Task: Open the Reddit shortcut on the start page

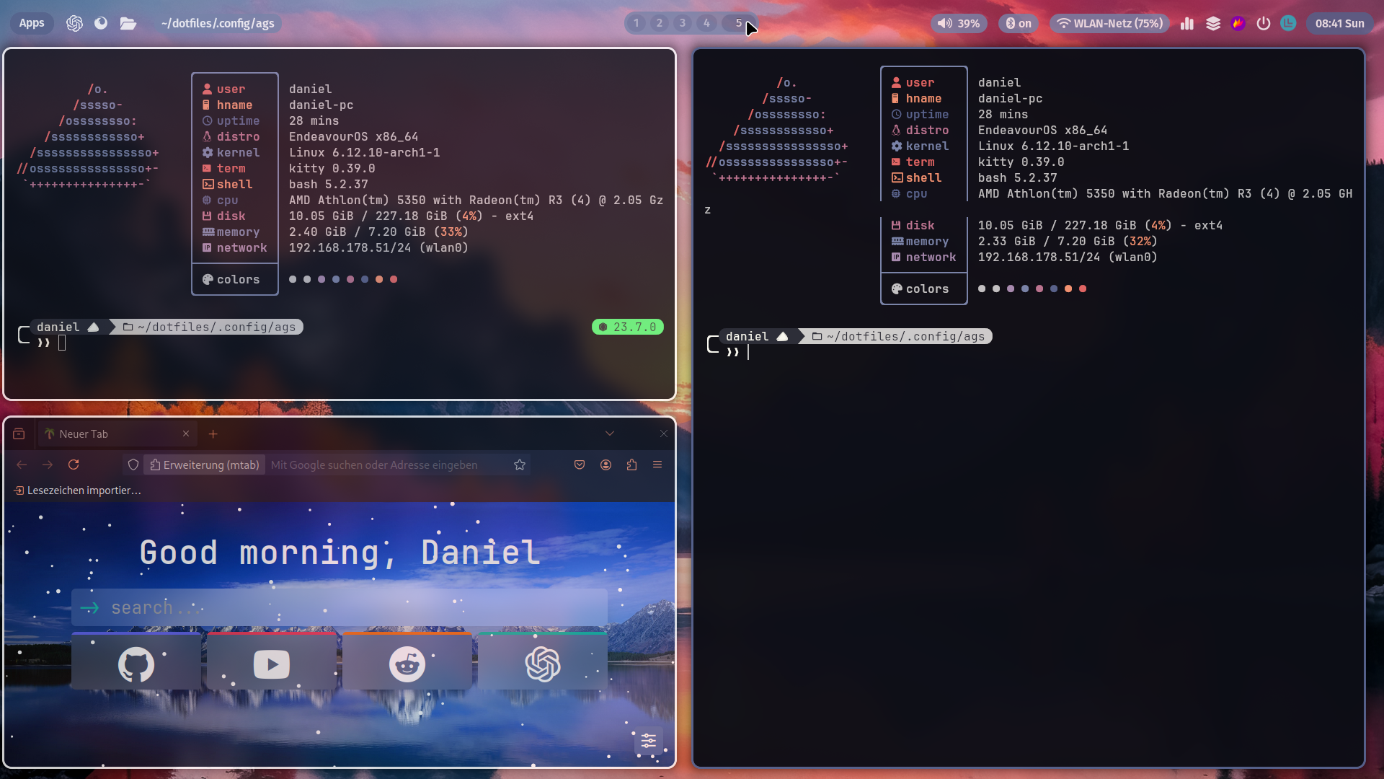Action: [x=406, y=663]
